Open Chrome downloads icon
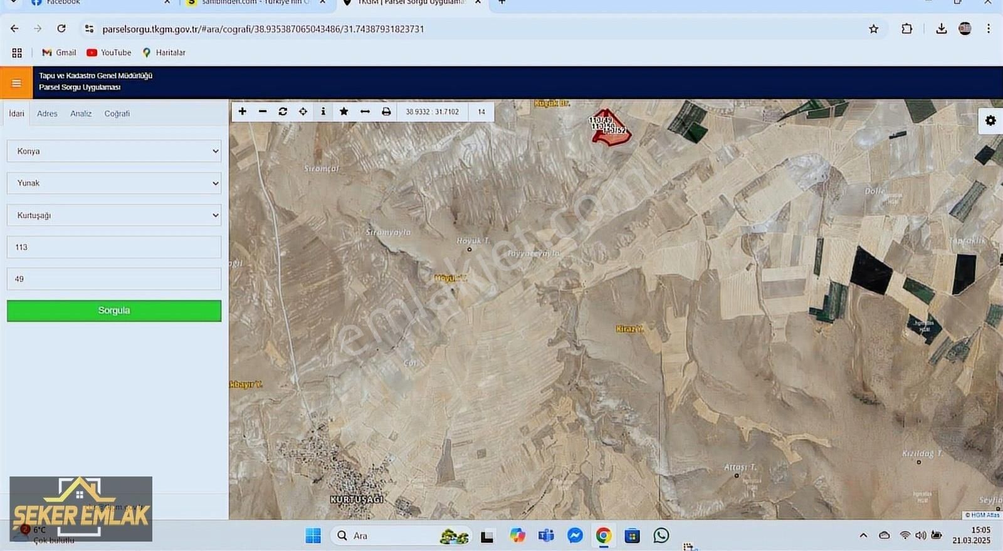This screenshot has width=1003, height=551. click(941, 29)
